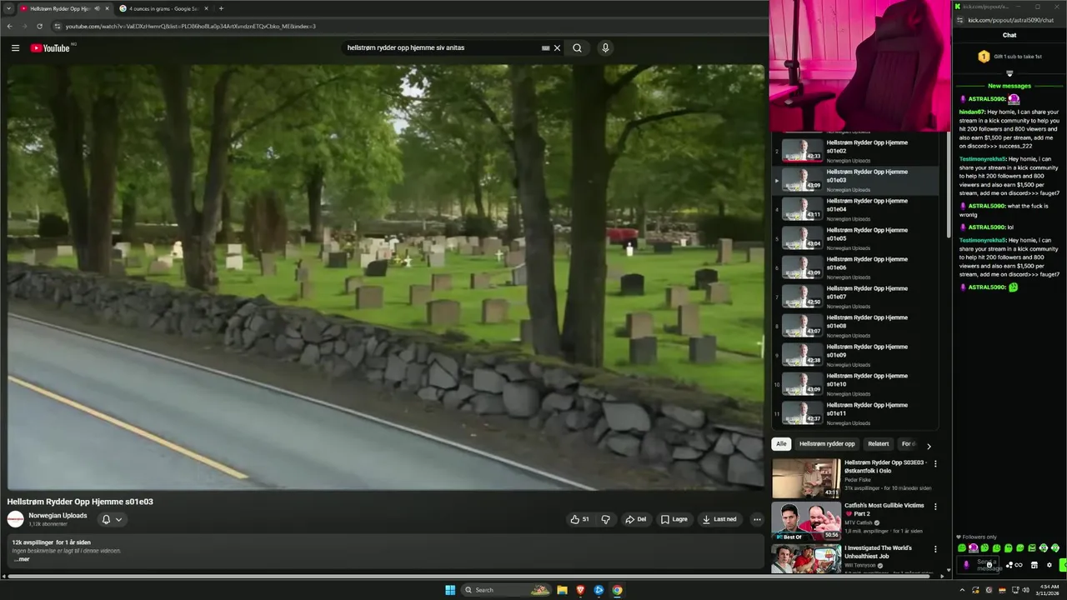1067x600 pixels.
Task: Run the search with the magnifier button
Action: tap(577, 48)
